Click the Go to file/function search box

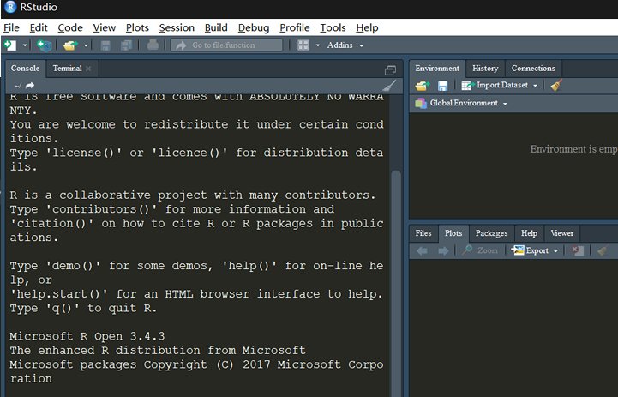click(227, 45)
